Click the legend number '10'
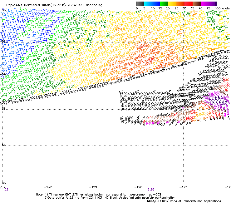Screen dimensions: 231x203 [x=153, y=8]
